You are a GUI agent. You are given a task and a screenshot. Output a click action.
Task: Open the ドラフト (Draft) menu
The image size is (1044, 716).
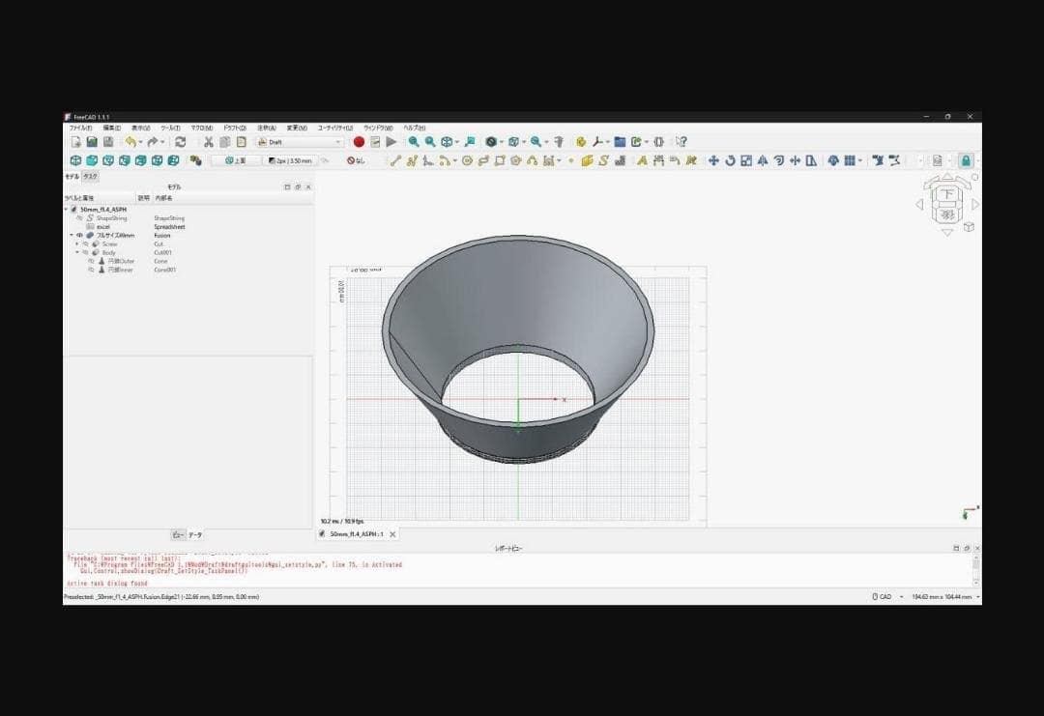(234, 128)
